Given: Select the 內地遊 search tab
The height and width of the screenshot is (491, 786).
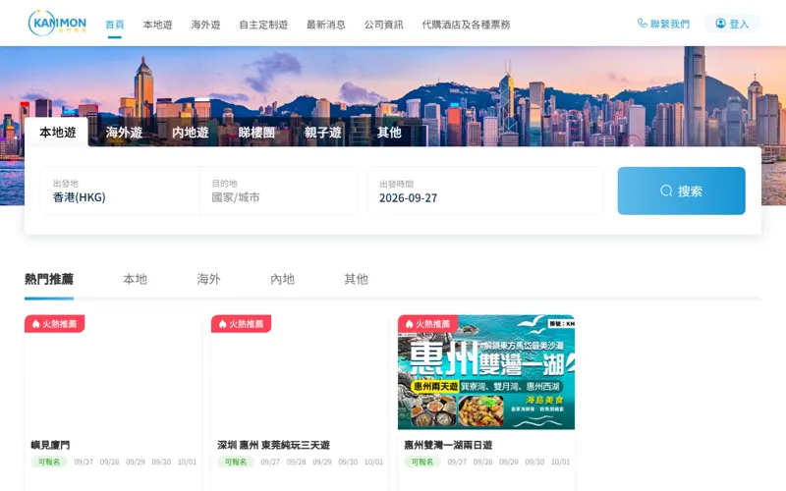Looking at the screenshot, I should (x=190, y=133).
